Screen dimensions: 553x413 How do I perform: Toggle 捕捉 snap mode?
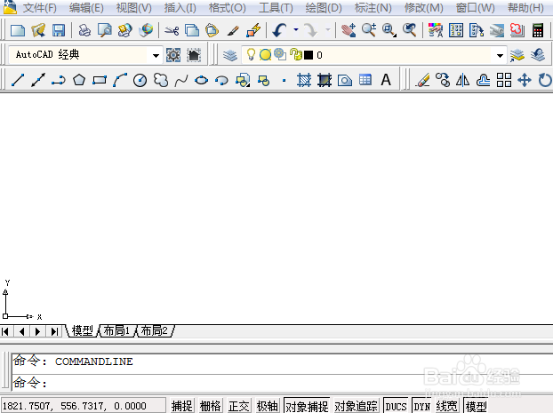tap(182, 406)
